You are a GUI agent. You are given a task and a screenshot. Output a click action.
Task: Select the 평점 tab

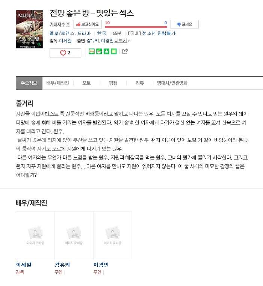(x=113, y=83)
